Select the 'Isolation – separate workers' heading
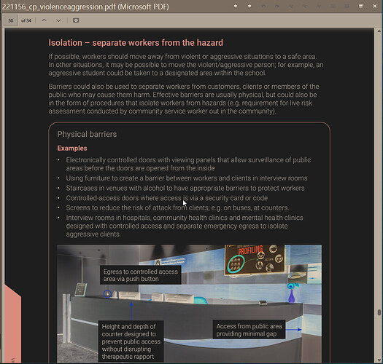Viewport: 383px width, 364px height. coord(136,43)
